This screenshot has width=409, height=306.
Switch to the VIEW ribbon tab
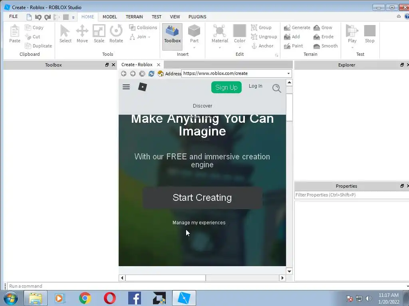tap(175, 17)
